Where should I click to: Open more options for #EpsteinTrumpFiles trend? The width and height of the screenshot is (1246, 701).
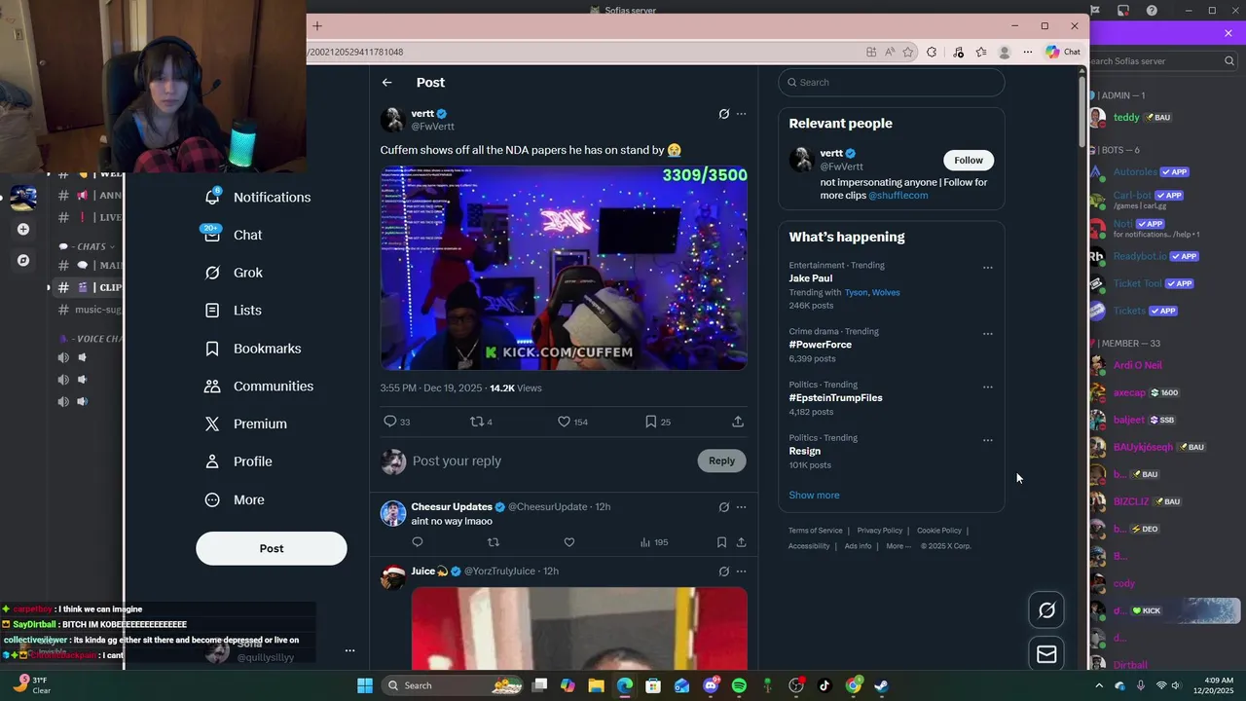click(987, 387)
